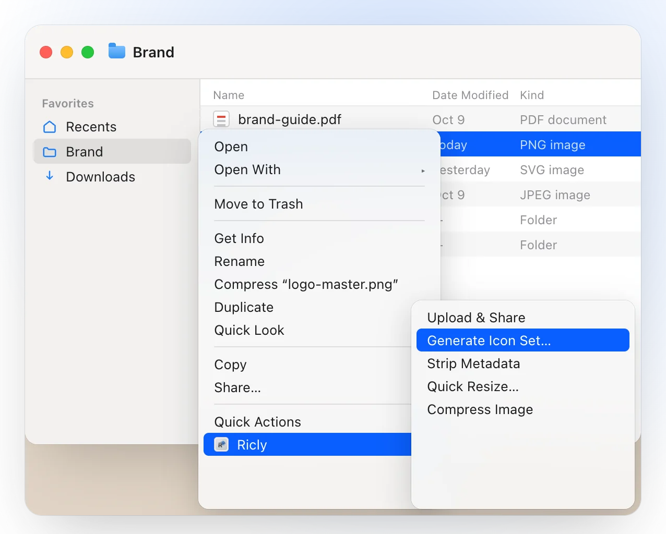Click the JPEG image kind cell
The height and width of the screenshot is (534, 666).
(x=555, y=195)
